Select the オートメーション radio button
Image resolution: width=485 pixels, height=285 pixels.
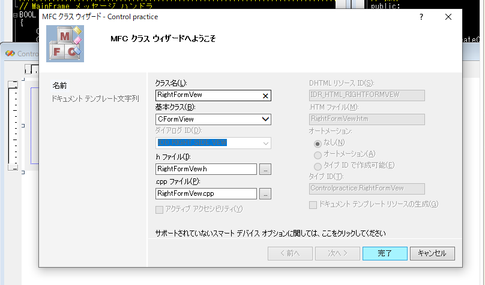click(318, 155)
